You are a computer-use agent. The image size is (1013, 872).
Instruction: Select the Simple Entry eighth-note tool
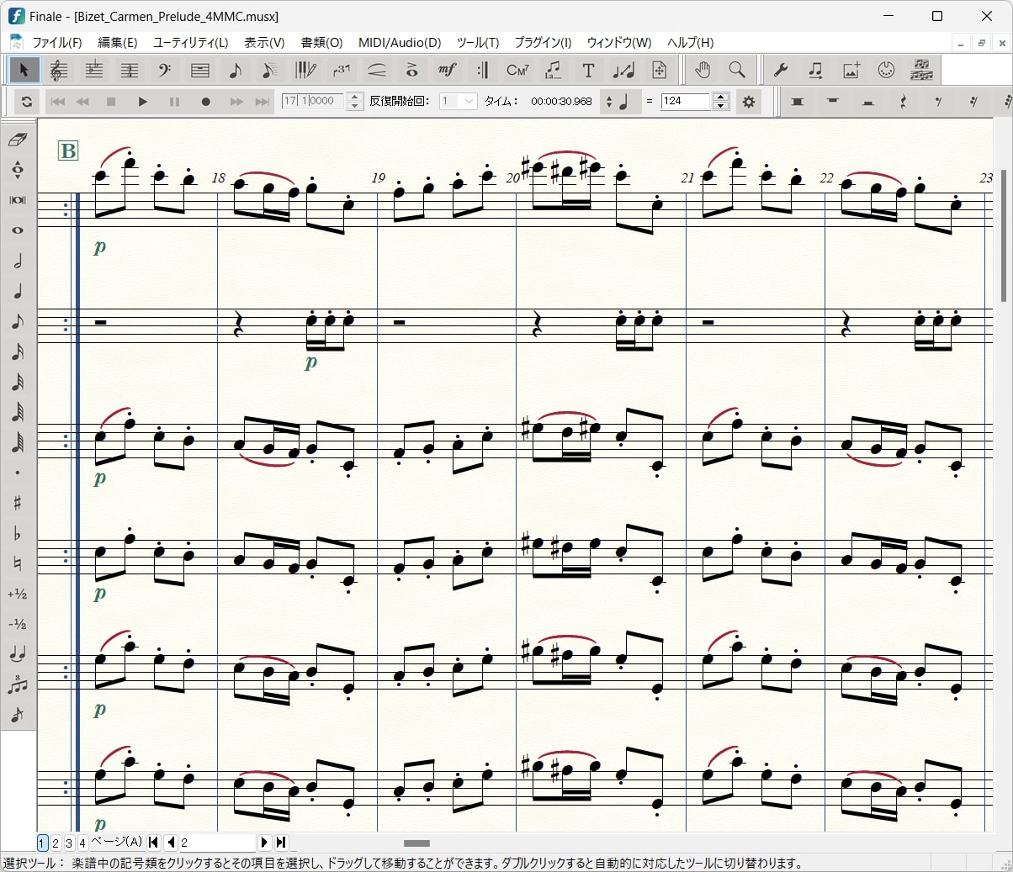[236, 71]
